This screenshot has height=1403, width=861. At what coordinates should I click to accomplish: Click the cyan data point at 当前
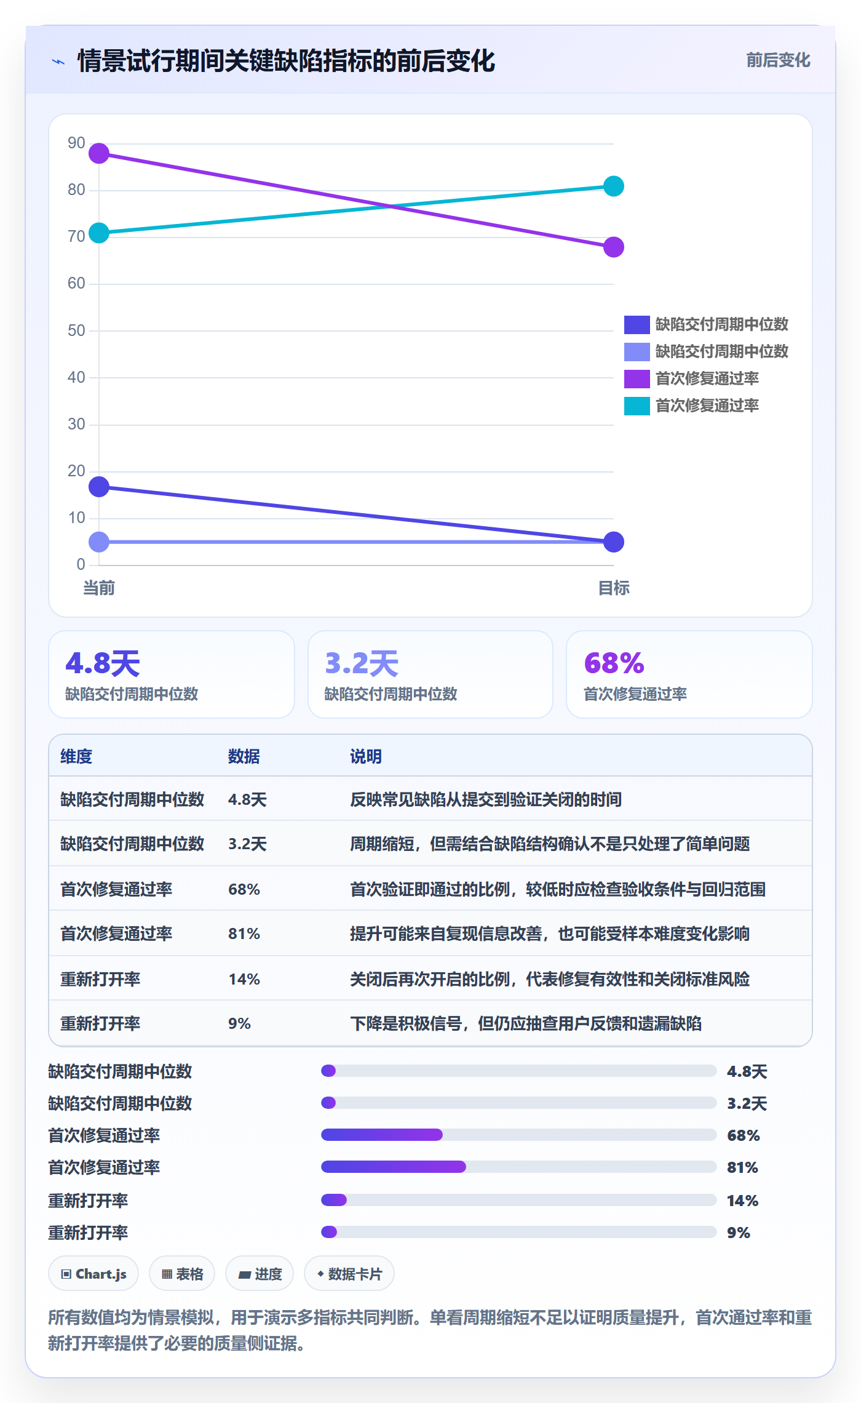tap(99, 233)
